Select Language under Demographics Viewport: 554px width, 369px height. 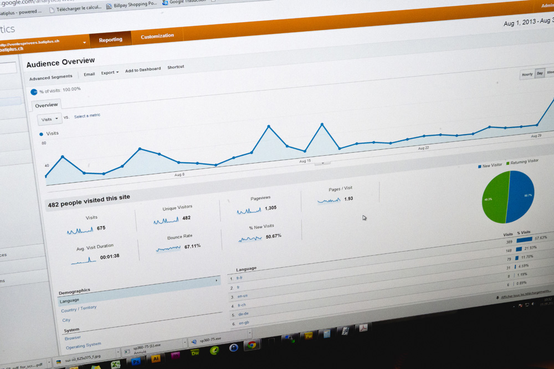pos(69,301)
